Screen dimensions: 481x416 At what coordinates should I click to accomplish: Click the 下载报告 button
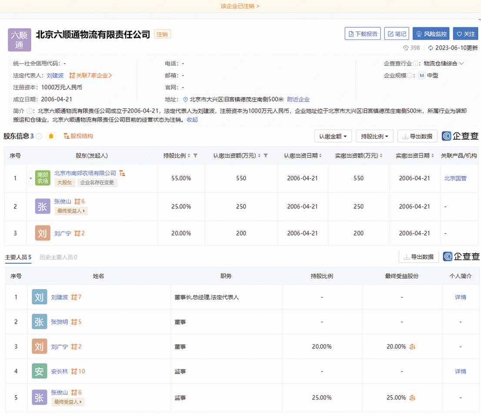pyautogui.click(x=363, y=34)
